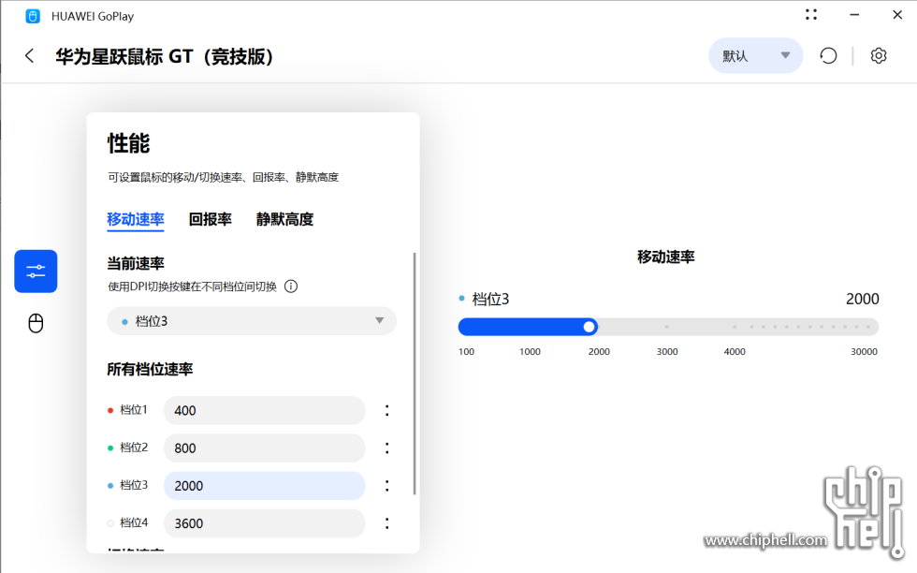Image resolution: width=917 pixels, height=573 pixels.
Task: Click the 档位2 speed field showing 800
Action: 264,448
